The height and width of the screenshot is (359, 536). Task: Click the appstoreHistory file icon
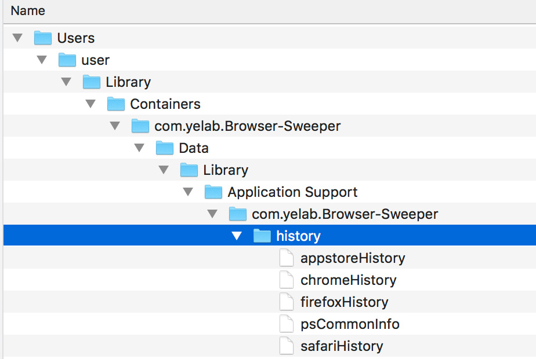pos(287,258)
